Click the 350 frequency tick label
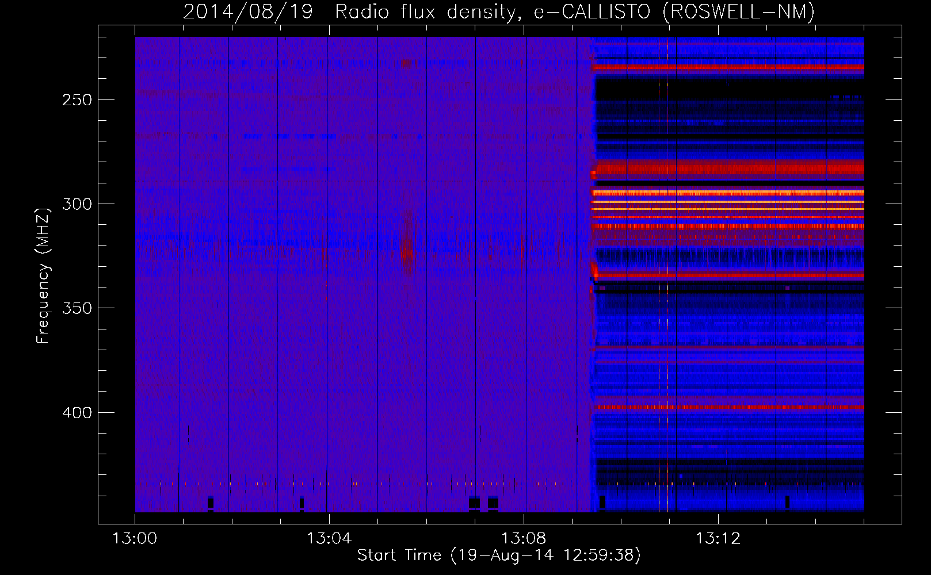Screen dimensions: 931x575 pos(77,308)
